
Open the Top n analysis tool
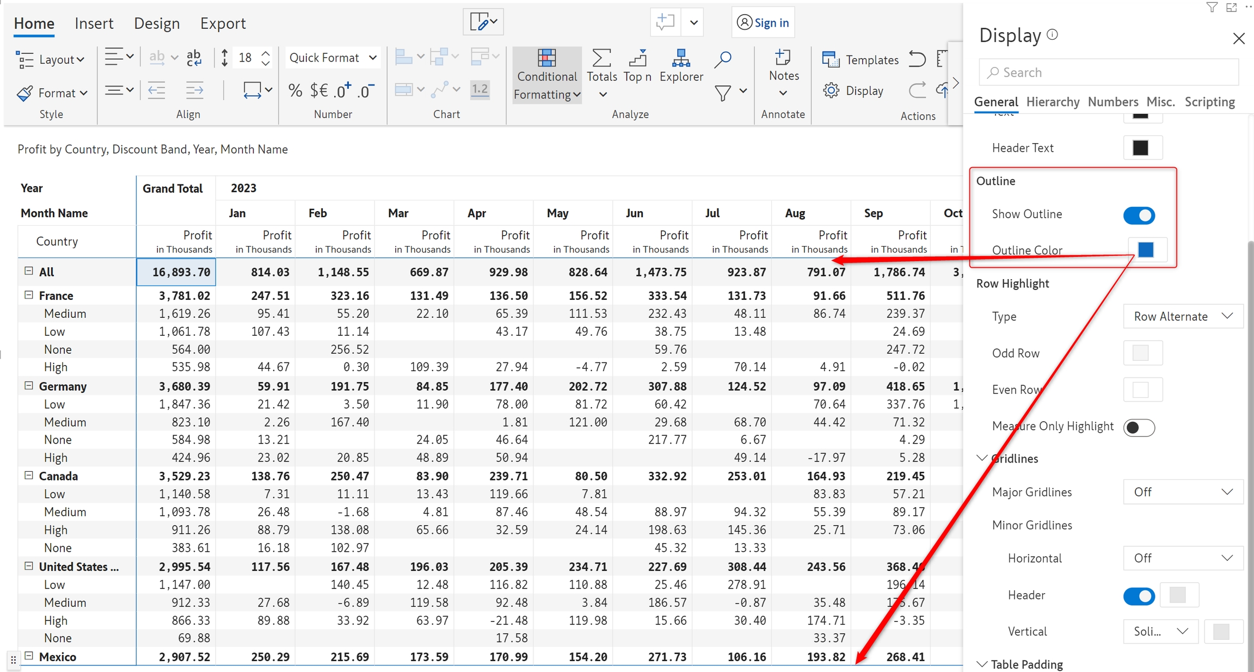pyautogui.click(x=637, y=59)
